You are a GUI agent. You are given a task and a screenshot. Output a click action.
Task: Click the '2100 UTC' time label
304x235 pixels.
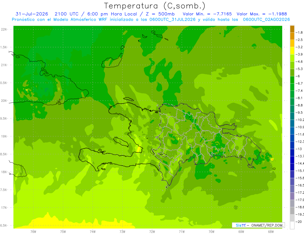[66, 14]
